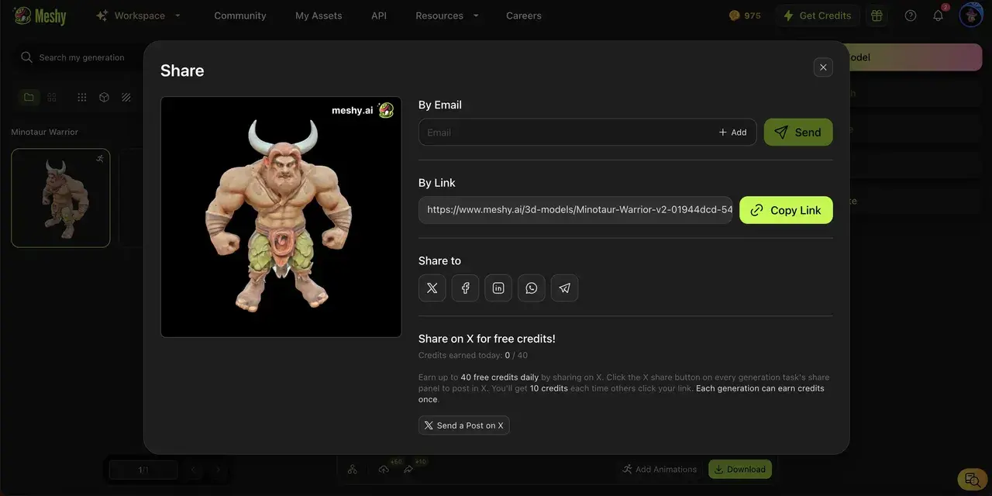992x496 pixels.
Task: Share model to LinkedIn
Action: [498, 288]
